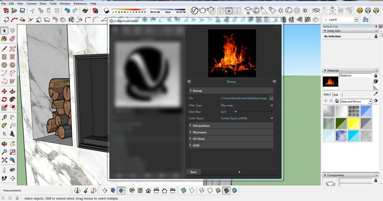Switch to Materials Select tab
Viewport: 383px width, 201px height.
[x=327, y=95]
